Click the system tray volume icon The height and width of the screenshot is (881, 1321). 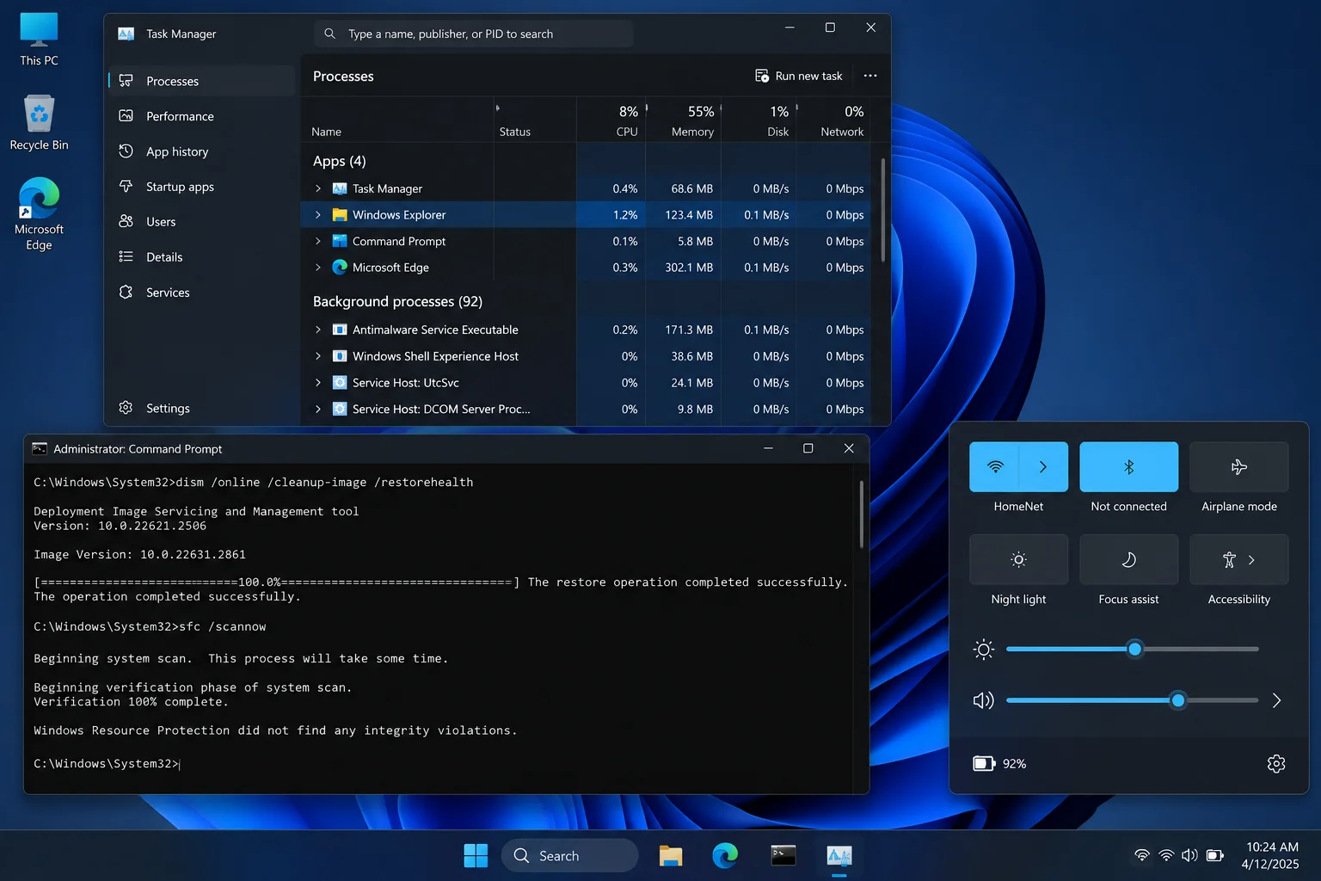(x=1189, y=855)
